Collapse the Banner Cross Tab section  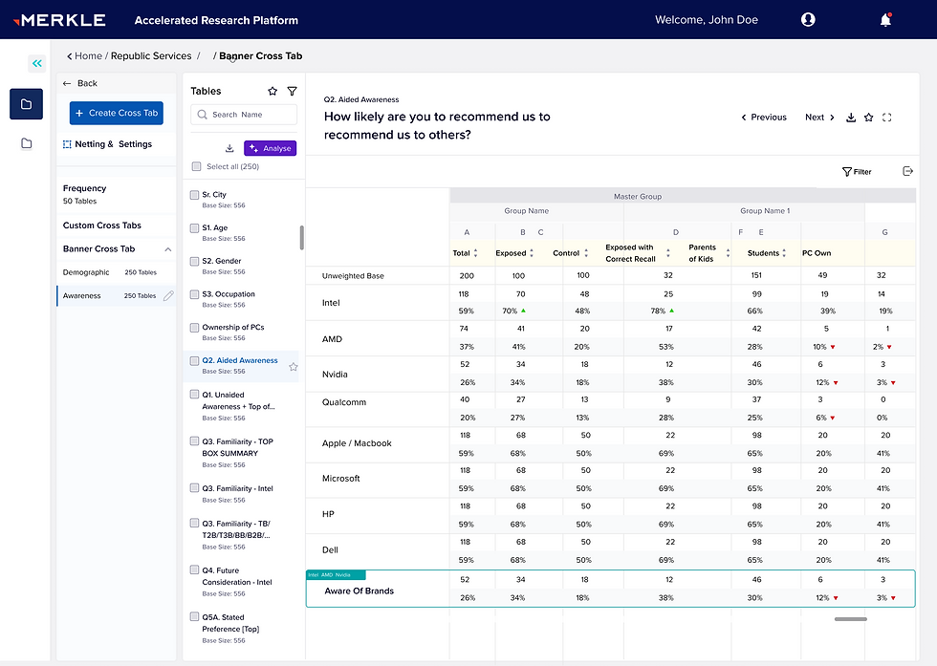tap(168, 249)
